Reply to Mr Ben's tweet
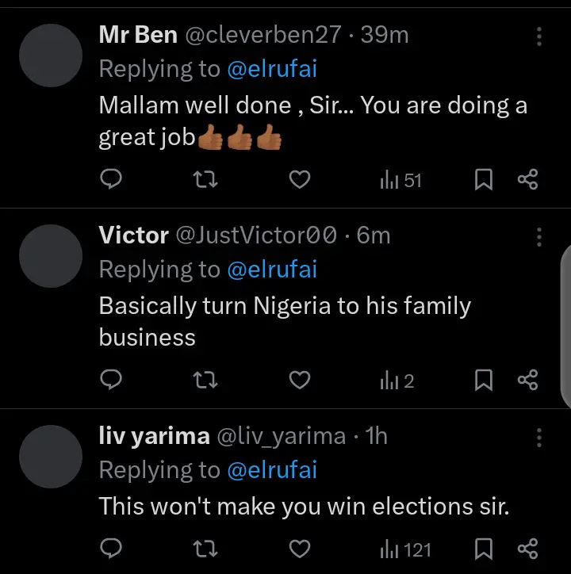The image size is (571, 574). pyautogui.click(x=112, y=181)
